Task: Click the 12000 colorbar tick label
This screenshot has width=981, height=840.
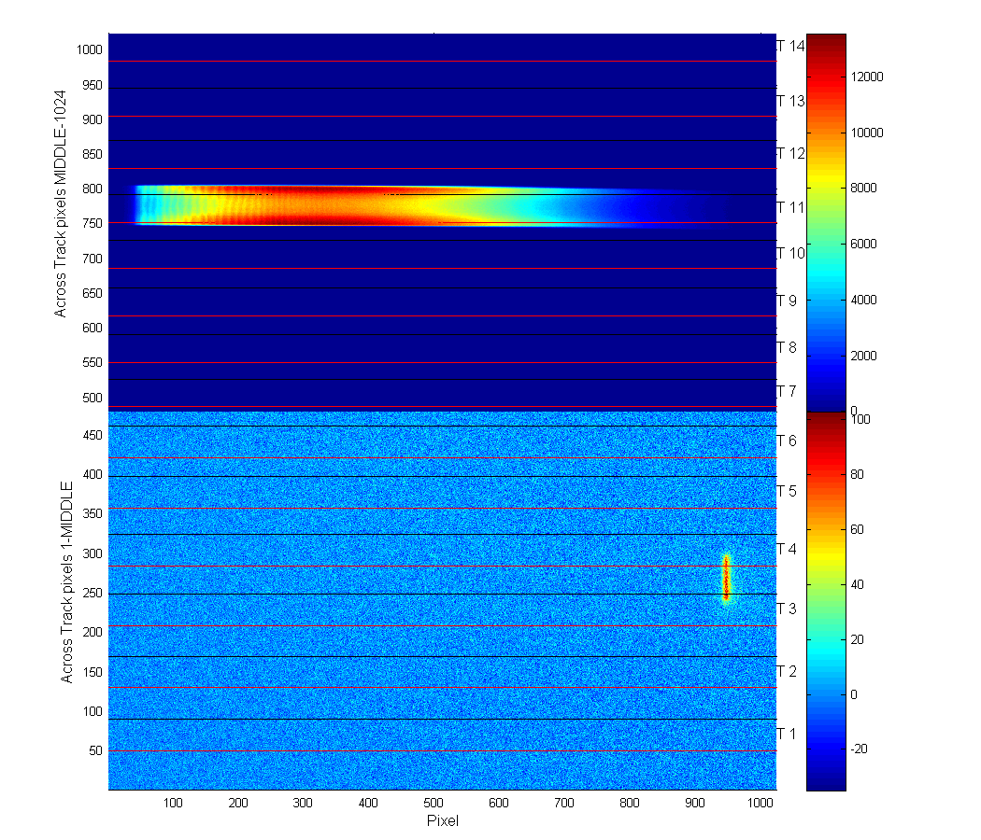Action: (867, 77)
